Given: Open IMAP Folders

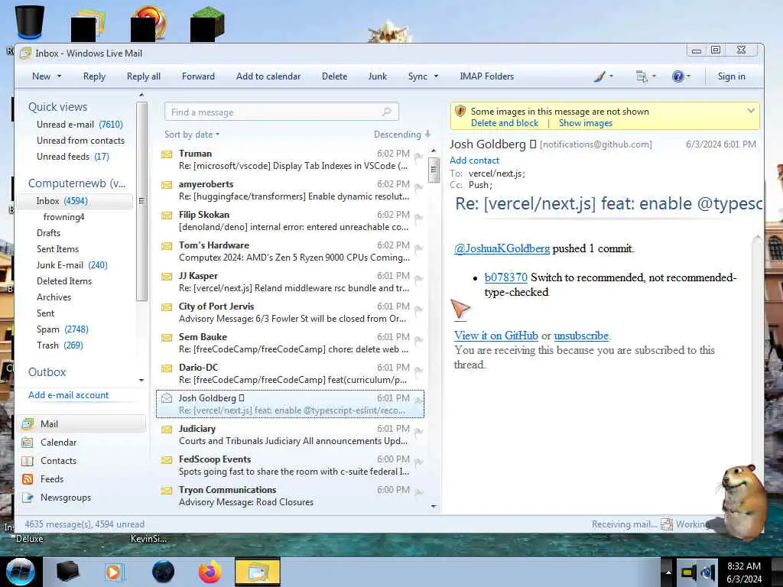Looking at the screenshot, I should [x=487, y=76].
